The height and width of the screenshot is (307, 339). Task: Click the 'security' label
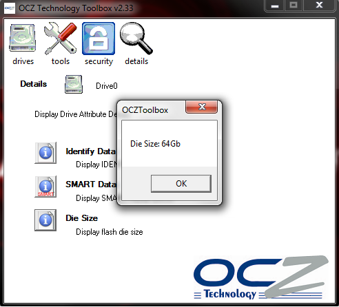[99, 62]
